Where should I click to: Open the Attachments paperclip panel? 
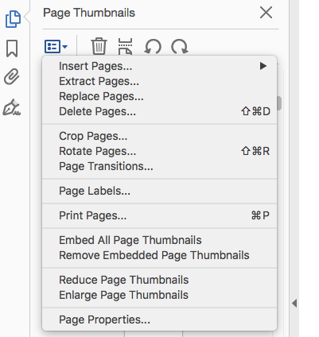(x=12, y=76)
